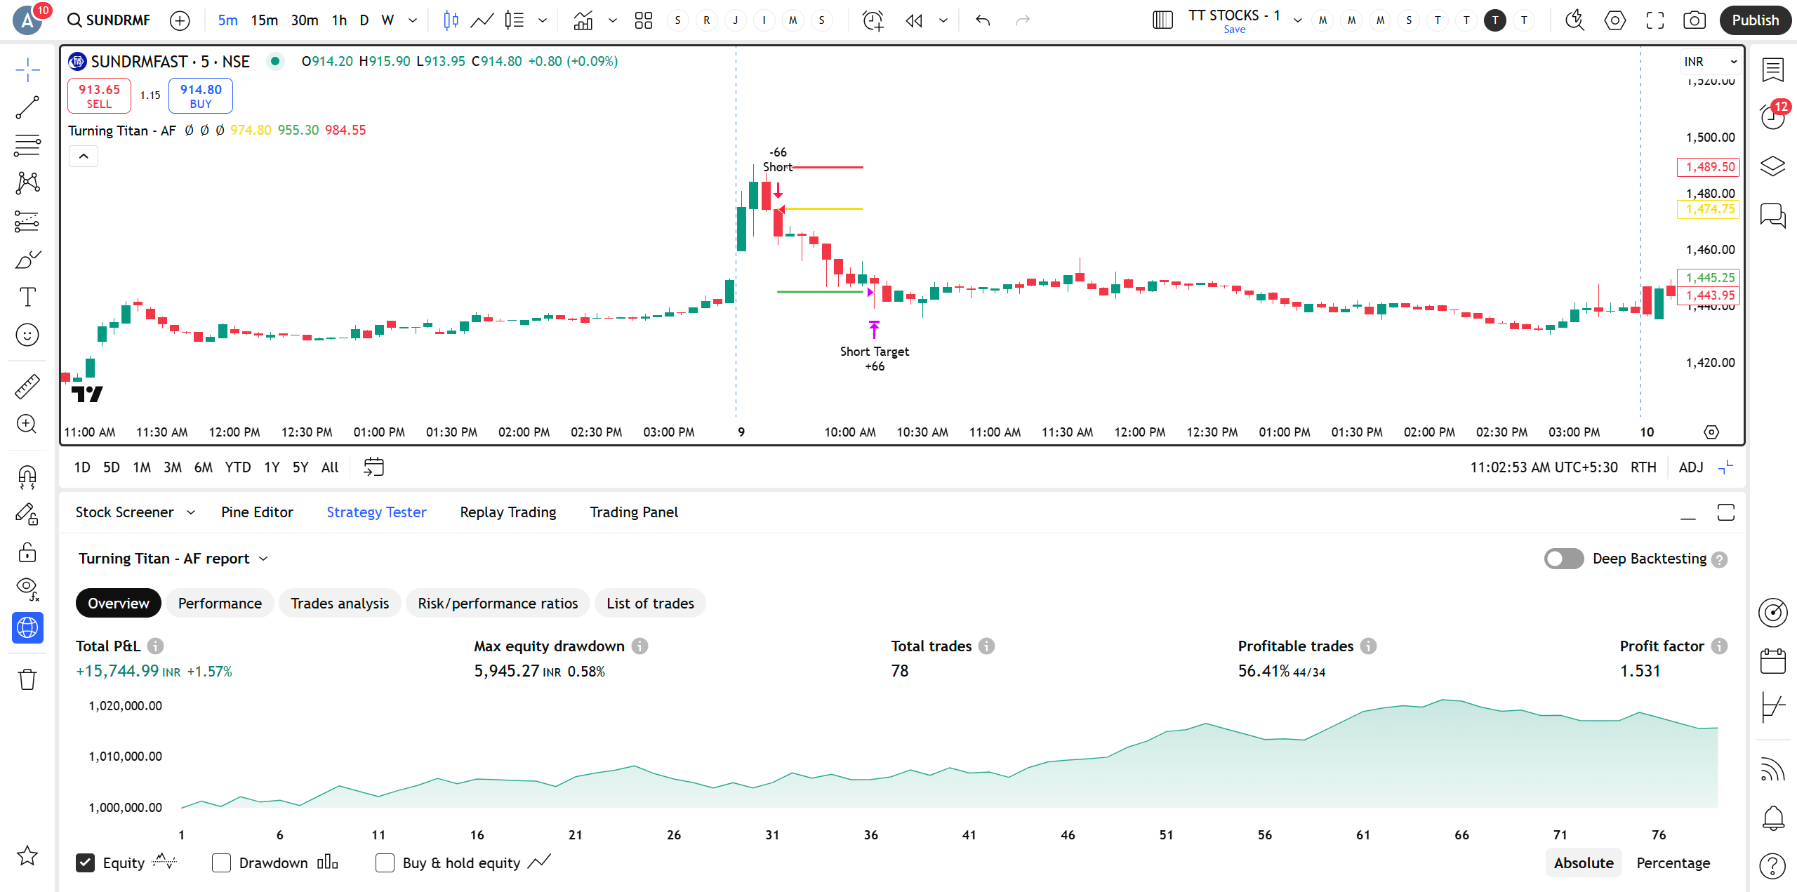Open TT STOCKS layout dropdown
Viewport: 1797px width, 892px height.
pyautogui.click(x=1298, y=20)
